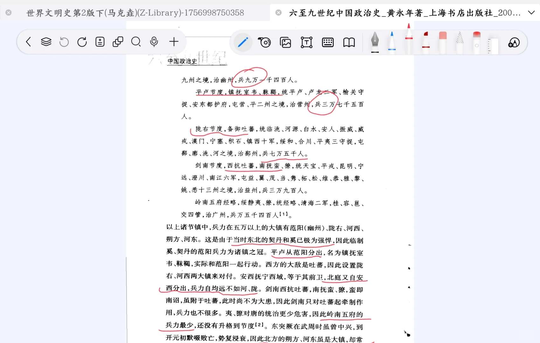Close the 六至九世纪中国政治史 tab
The image size is (540, 343).
279,13
